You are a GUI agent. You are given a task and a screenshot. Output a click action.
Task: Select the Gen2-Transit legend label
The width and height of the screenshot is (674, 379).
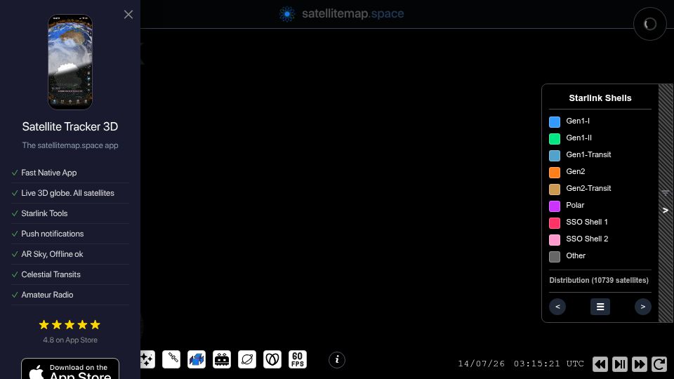click(x=588, y=188)
